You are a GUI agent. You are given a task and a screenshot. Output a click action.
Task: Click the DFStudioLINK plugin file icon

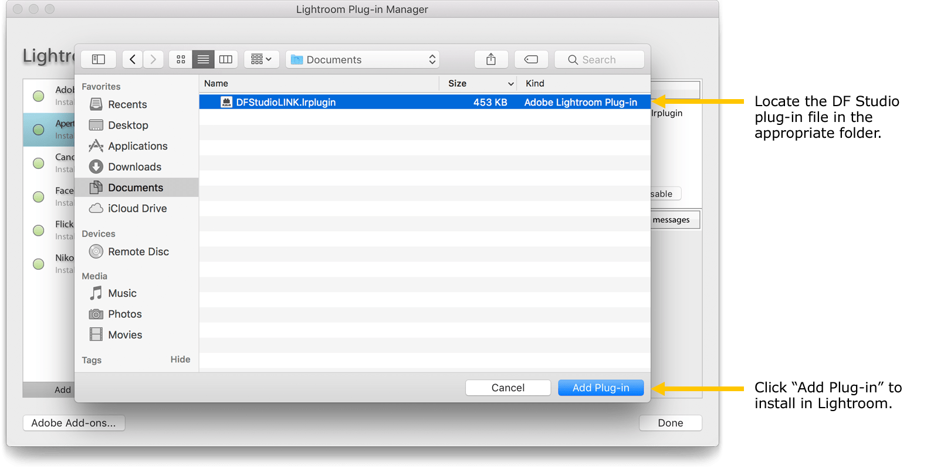(226, 102)
